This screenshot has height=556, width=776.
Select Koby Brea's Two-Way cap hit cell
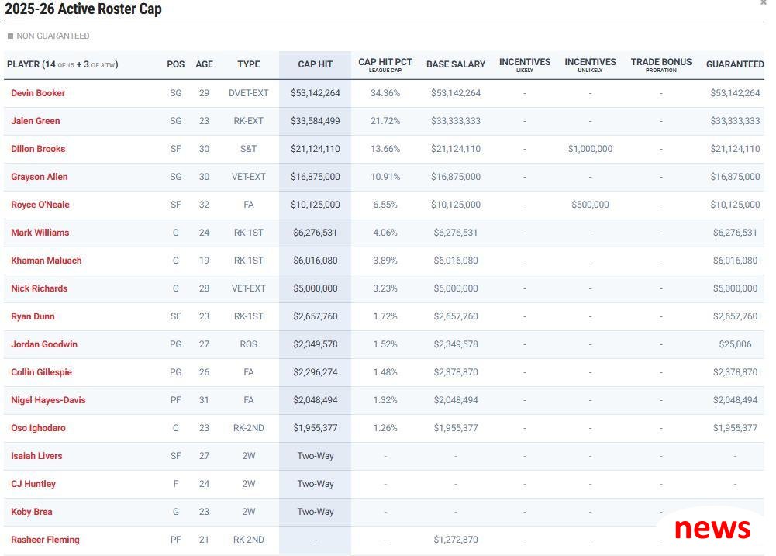tap(316, 512)
